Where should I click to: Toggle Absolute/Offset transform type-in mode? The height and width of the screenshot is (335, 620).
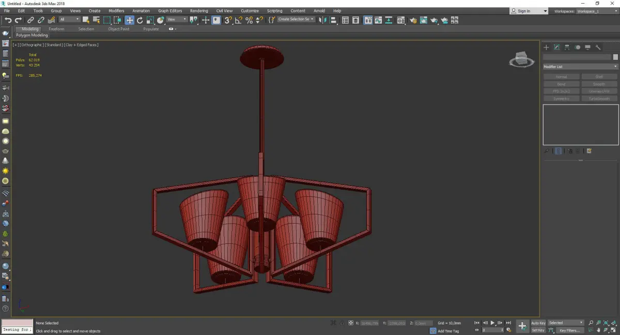[351, 323]
